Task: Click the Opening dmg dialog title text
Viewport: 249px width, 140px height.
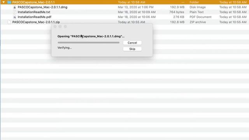Action: 91,36
